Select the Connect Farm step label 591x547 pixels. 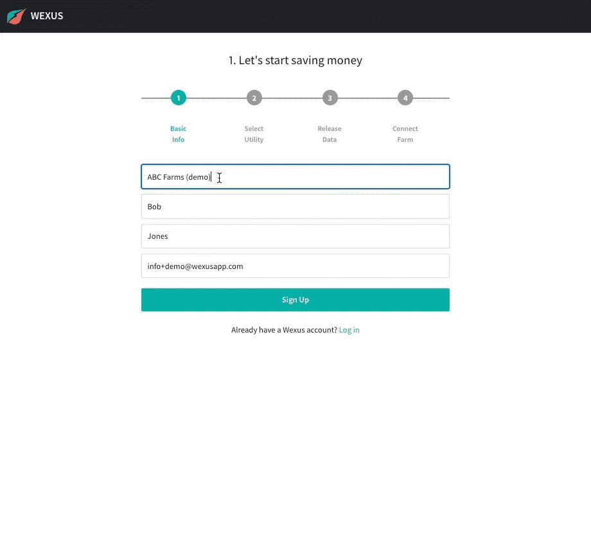405,134
